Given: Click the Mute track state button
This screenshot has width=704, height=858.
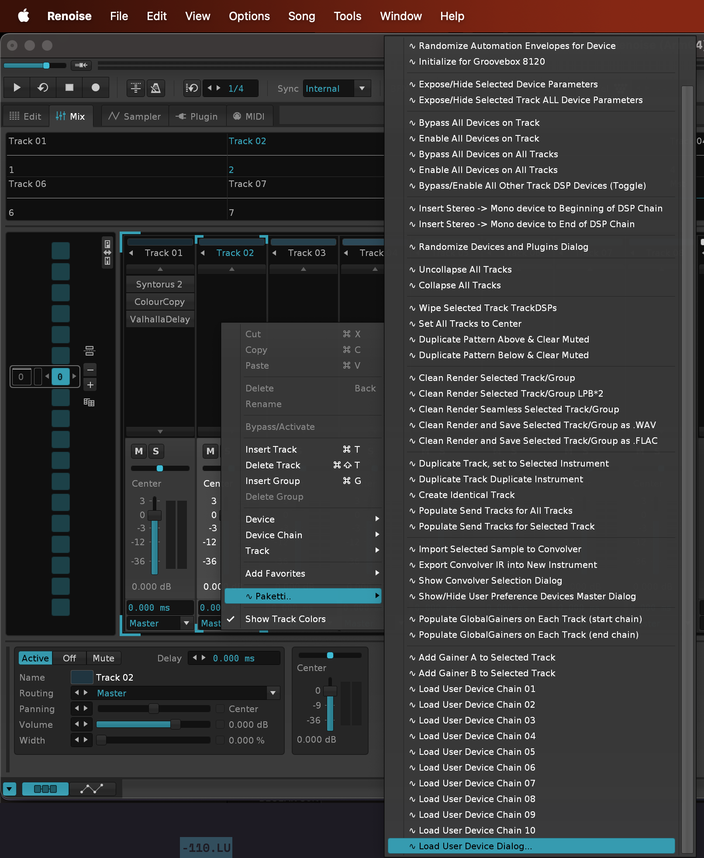Looking at the screenshot, I should click(x=104, y=658).
